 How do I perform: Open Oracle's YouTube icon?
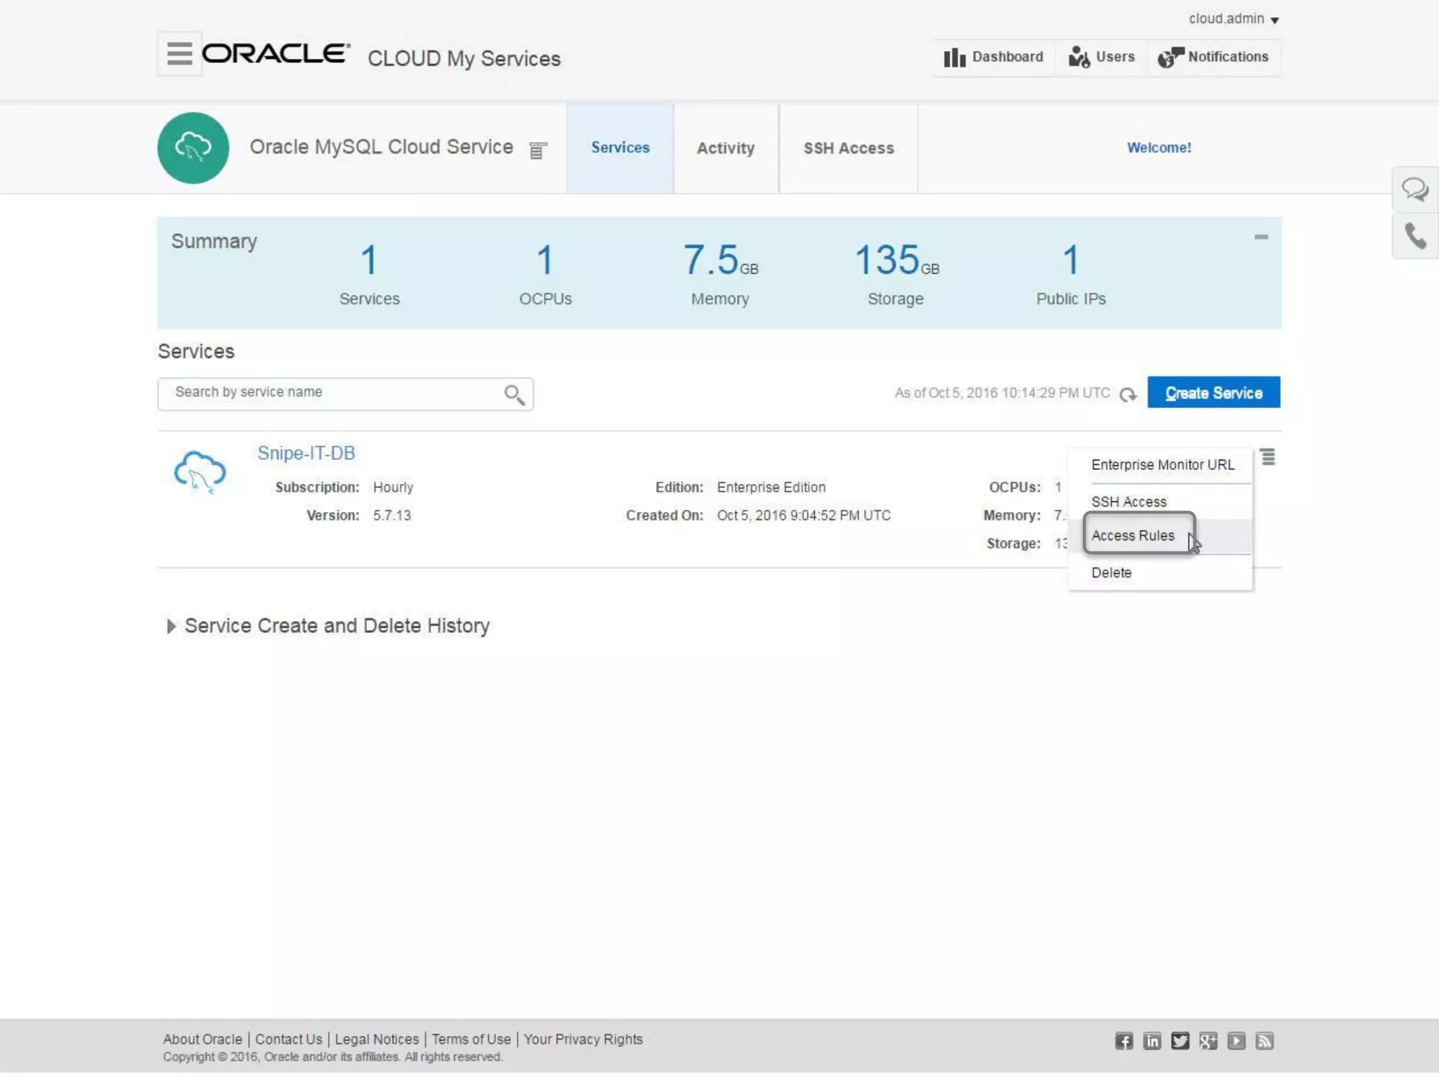click(1237, 1041)
